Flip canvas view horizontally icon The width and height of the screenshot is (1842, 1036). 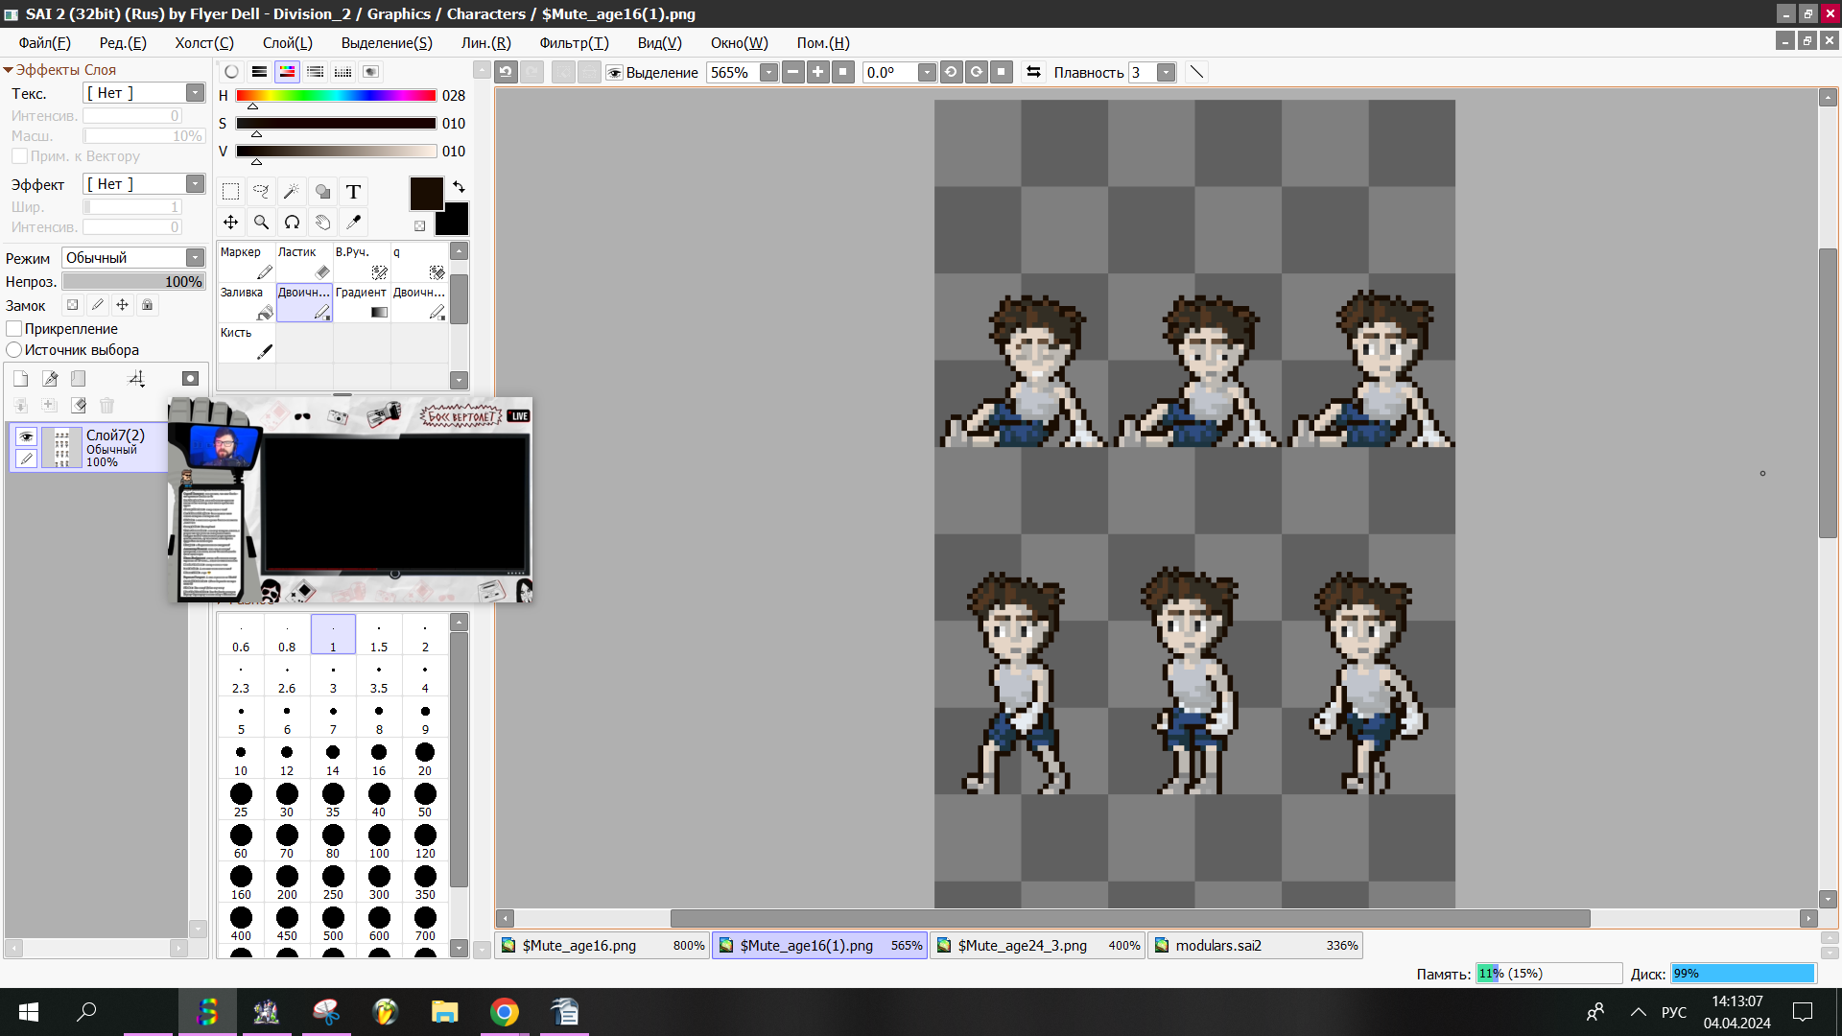coord(1033,72)
